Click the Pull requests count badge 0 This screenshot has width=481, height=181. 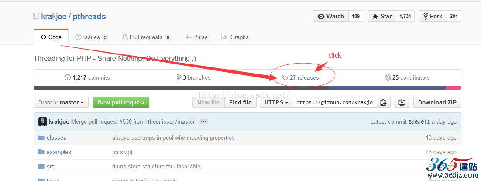[x=168, y=37]
